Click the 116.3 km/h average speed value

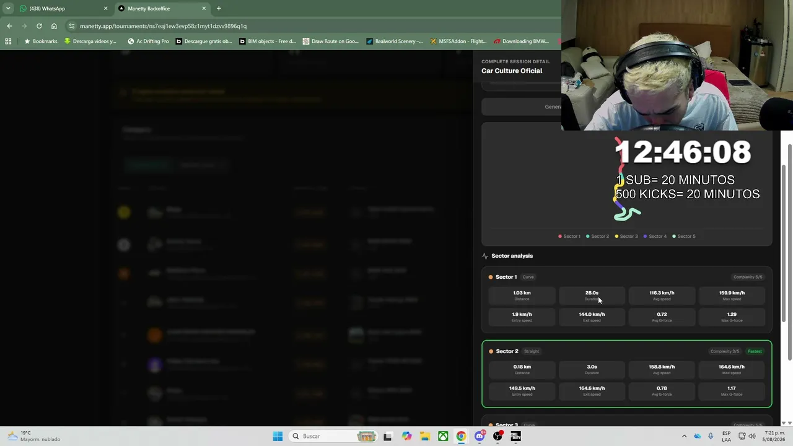click(x=662, y=293)
